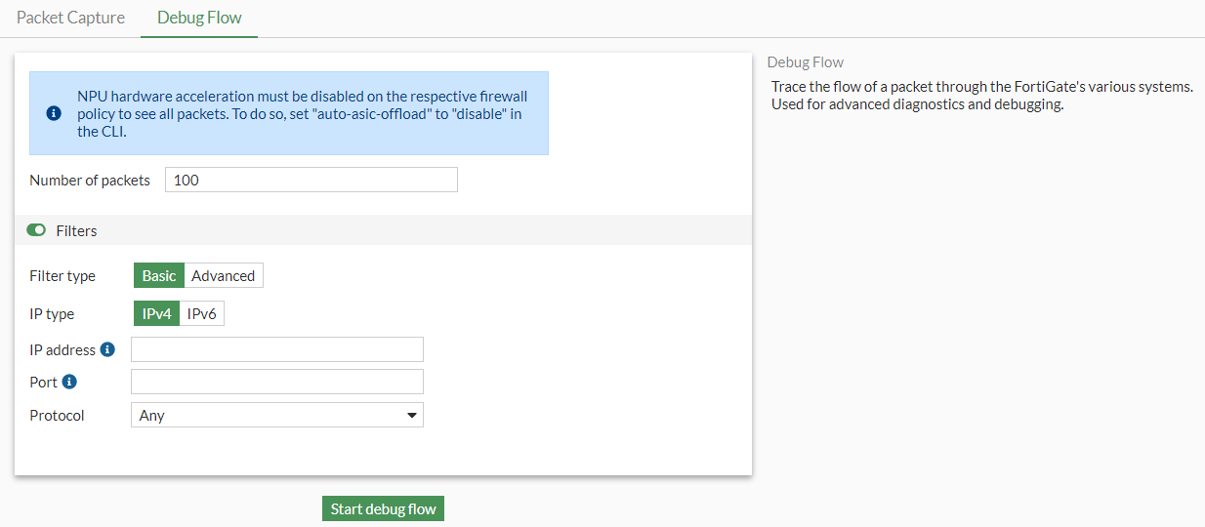Image resolution: width=1205 pixels, height=527 pixels.
Task: Click the Number of packets input field
Action: coord(311,181)
